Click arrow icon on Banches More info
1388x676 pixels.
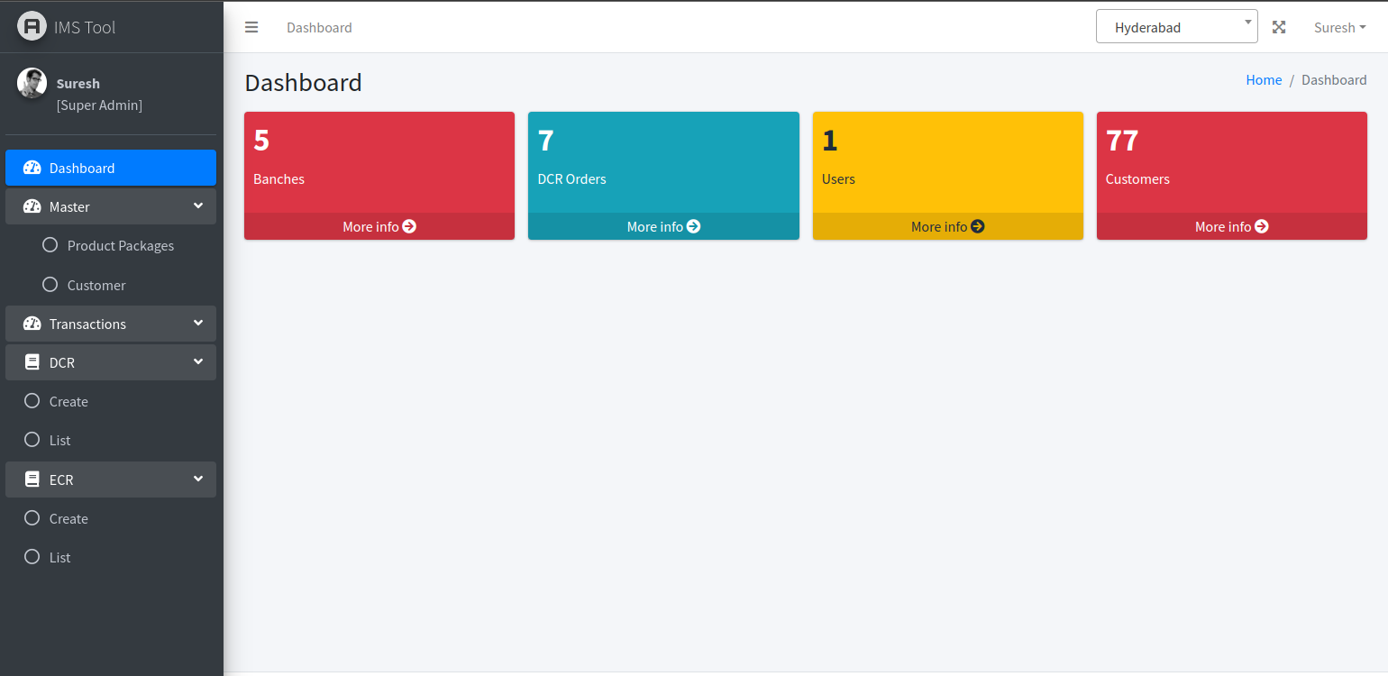pyautogui.click(x=409, y=226)
